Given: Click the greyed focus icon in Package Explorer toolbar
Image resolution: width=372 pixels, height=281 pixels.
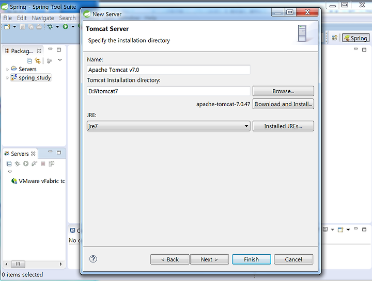Looking at the screenshot, I should tap(50, 61).
